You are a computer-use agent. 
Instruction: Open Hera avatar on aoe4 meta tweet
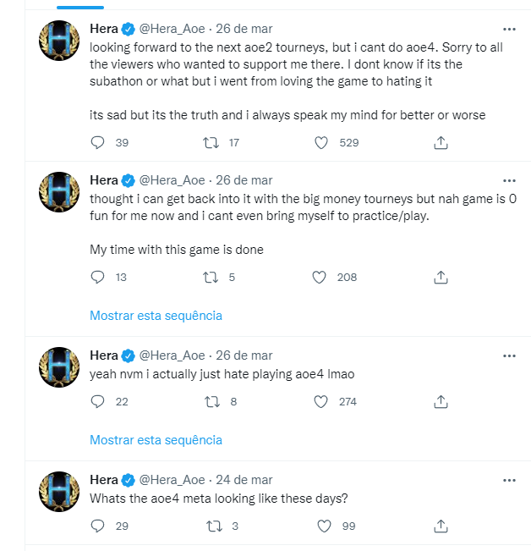pos(60,491)
